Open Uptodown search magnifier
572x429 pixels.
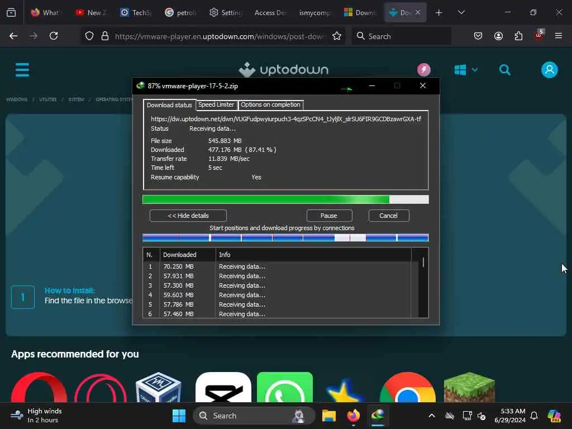click(x=505, y=69)
